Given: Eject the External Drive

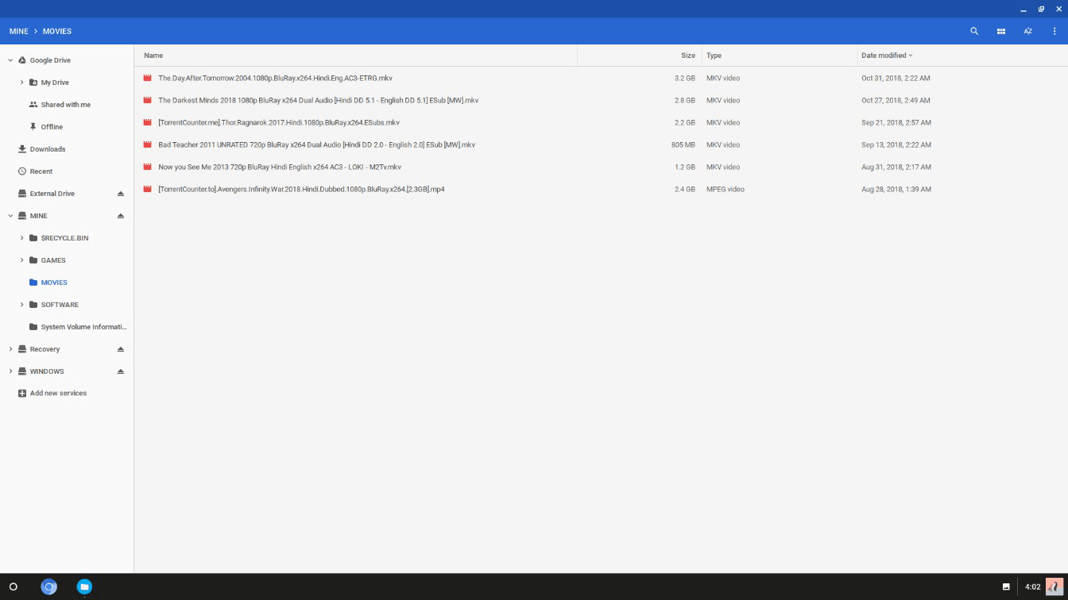Looking at the screenshot, I should coord(121,194).
